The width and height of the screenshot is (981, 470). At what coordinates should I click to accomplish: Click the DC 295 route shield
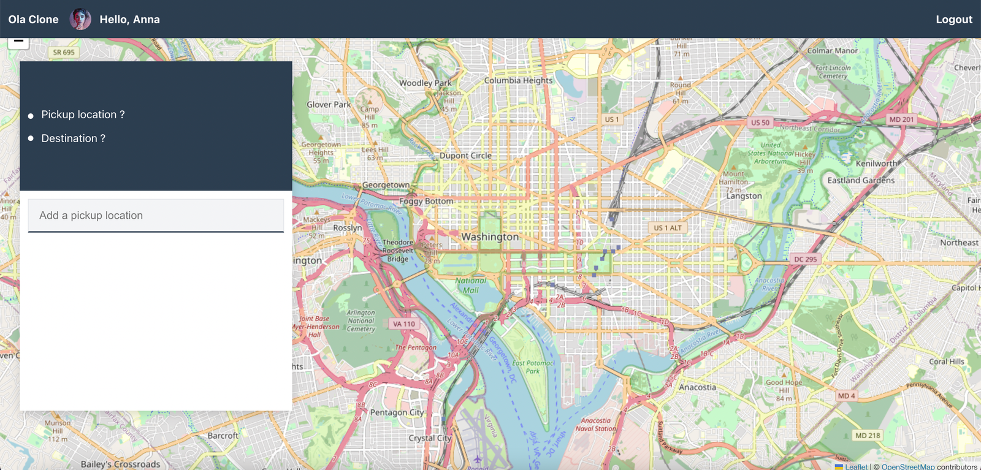pos(805,259)
